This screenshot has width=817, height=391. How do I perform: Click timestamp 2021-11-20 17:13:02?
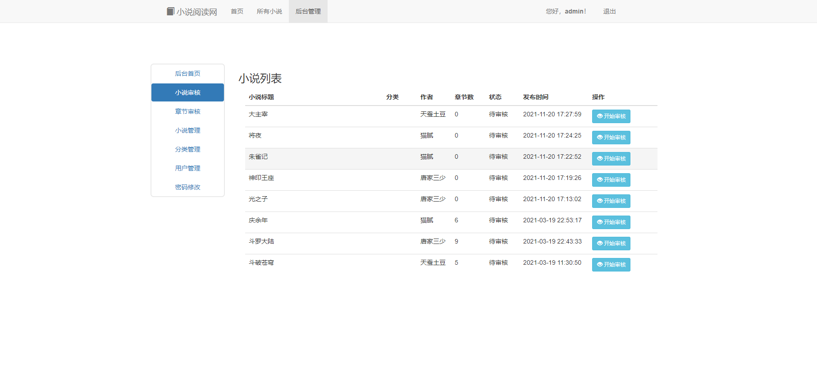point(552,199)
